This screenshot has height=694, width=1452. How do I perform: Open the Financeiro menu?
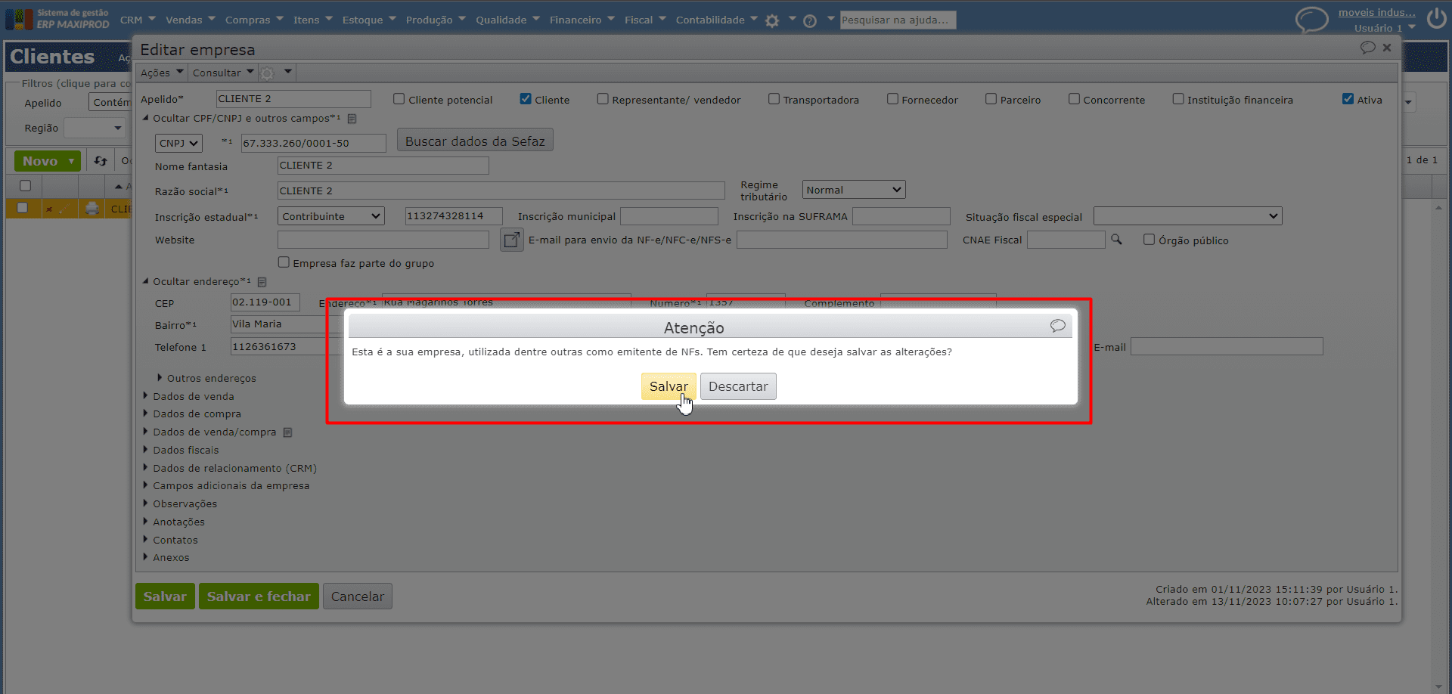pos(582,20)
